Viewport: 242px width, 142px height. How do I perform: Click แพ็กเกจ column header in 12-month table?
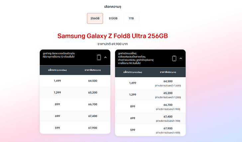(x=58, y=70)
